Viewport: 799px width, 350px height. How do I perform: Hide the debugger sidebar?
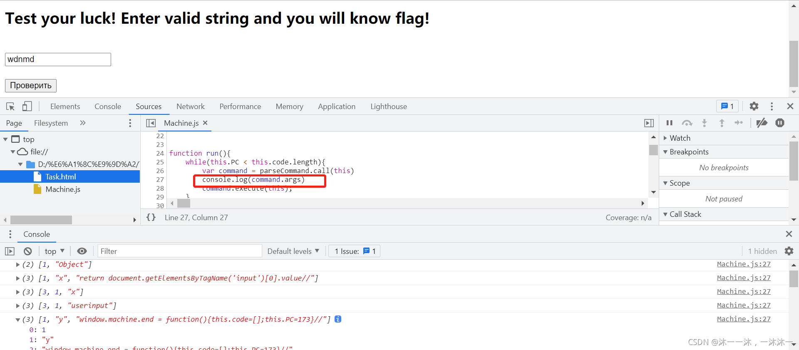[x=649, y=123]
